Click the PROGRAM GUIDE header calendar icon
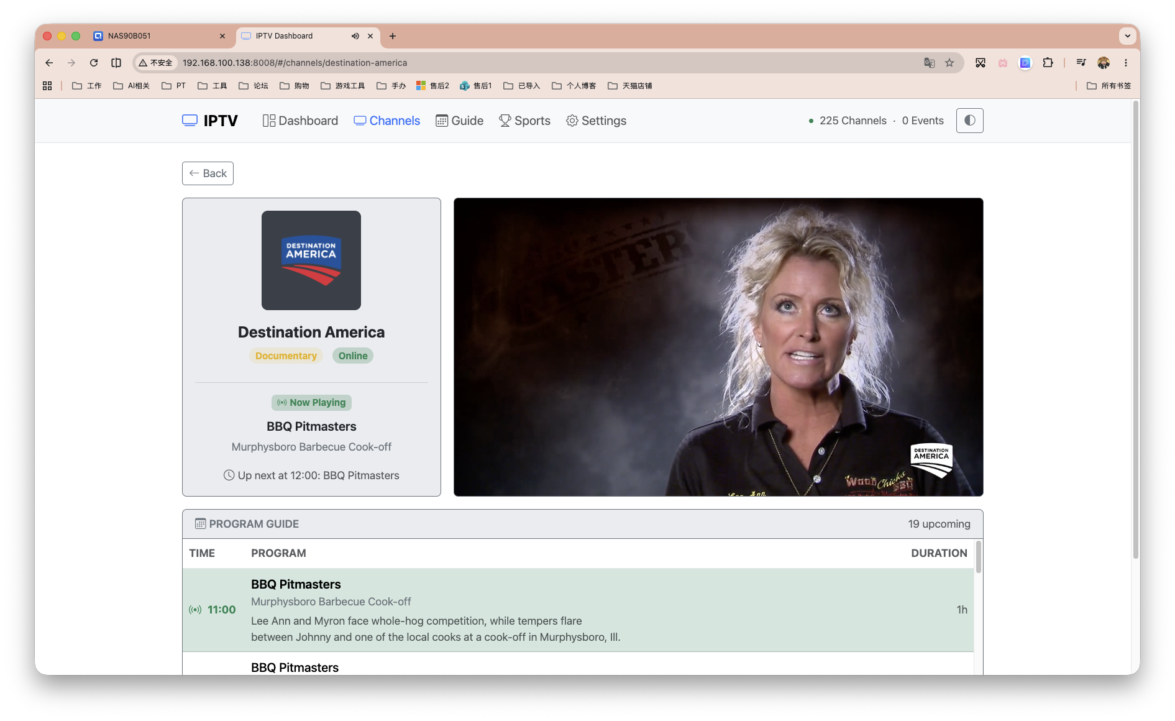This screenshot has height=721, width=1175. point(200,524)
